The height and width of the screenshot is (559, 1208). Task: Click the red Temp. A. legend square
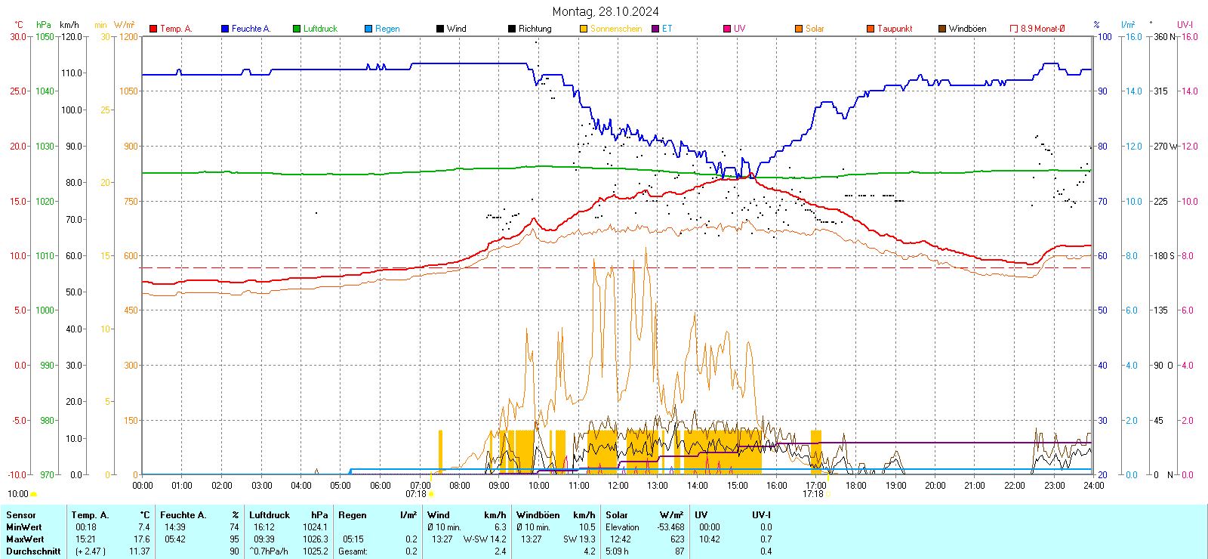pos(153,29)
